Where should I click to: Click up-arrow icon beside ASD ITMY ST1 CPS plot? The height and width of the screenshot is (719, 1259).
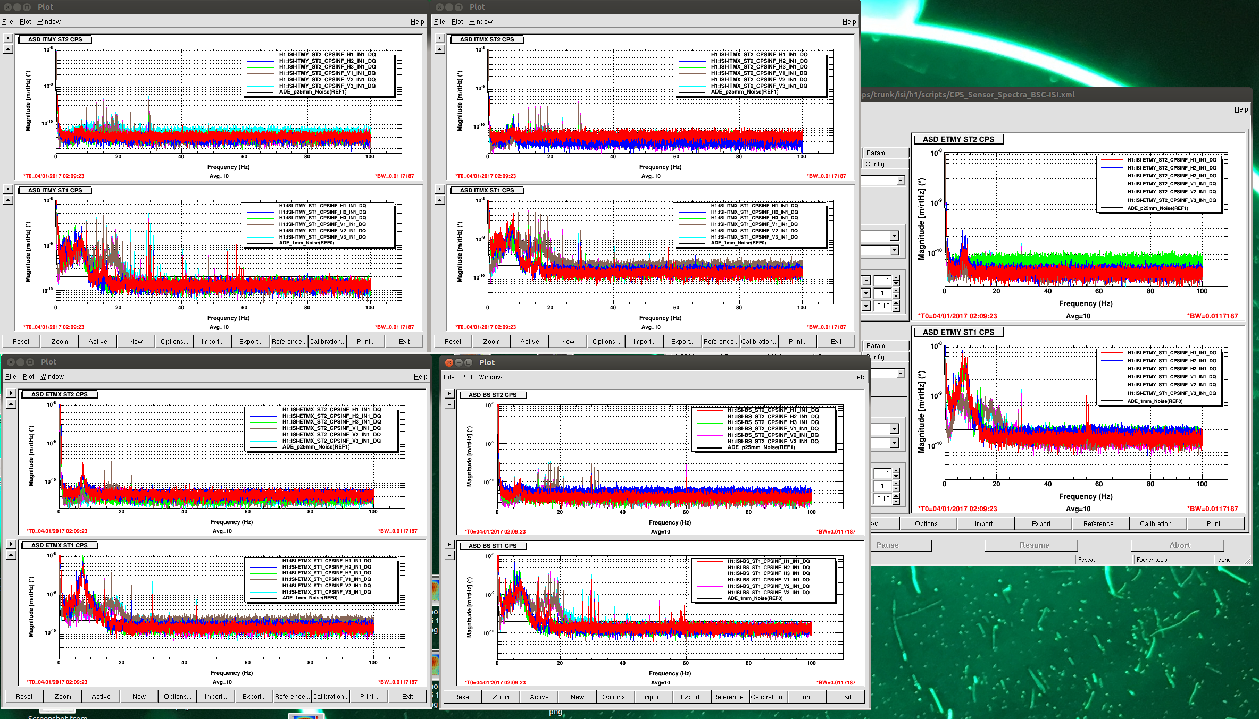[x=7, y=200]
